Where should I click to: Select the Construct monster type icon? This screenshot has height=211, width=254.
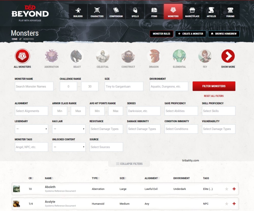[x=128, y=56]
